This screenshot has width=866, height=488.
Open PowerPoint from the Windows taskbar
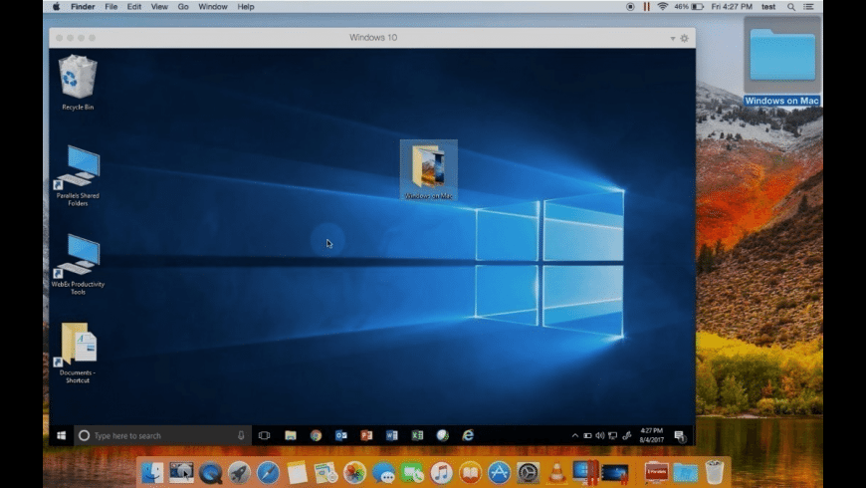point(366,435)
